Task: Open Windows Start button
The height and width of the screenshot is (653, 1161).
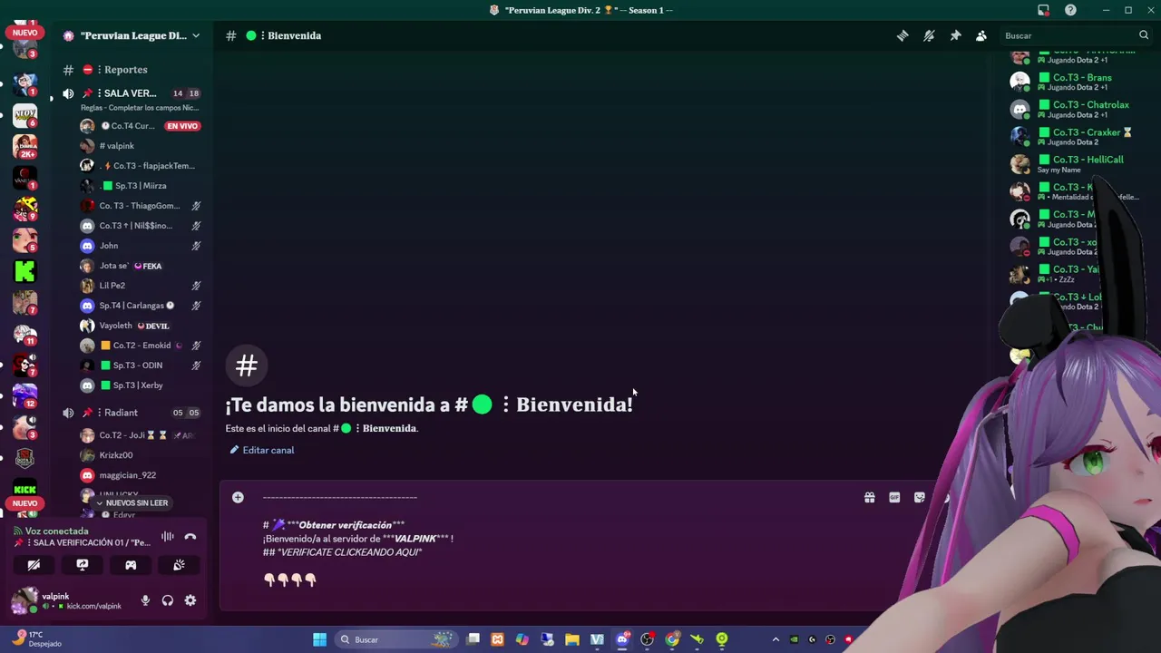Action: coord(319,639)
